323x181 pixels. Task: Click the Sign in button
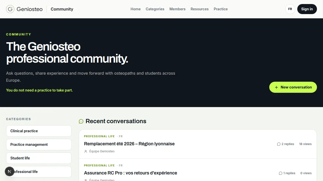pos(307,9)
